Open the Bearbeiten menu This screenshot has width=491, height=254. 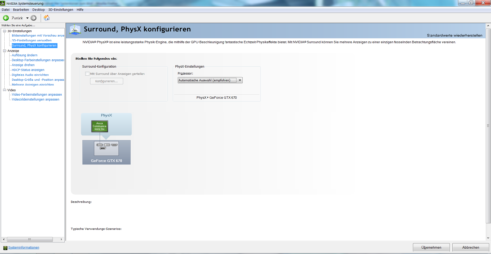tap(21, 10)
